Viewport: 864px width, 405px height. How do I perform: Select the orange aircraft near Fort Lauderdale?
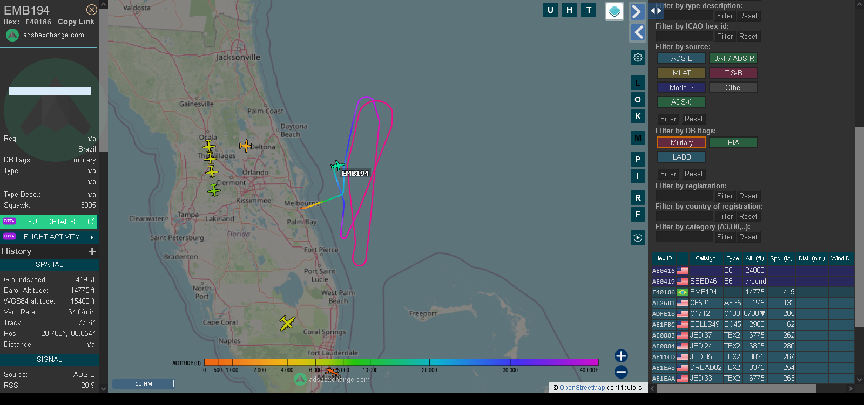(x=332, y=372)
